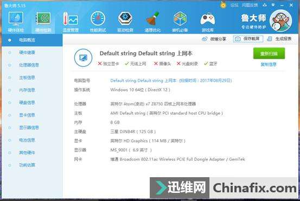Open the 论坛 forum link
This screenshot has height=201, width=300.
pyautogui.click(x=234, y=5)
